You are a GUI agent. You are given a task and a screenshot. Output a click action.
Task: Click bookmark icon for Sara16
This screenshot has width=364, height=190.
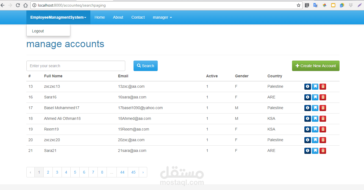[315, 97]
